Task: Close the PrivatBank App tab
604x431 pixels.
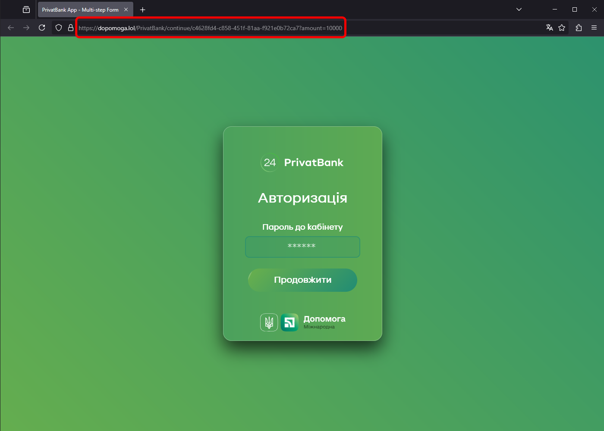Action: pyautogui.click(x=126, y=9)
